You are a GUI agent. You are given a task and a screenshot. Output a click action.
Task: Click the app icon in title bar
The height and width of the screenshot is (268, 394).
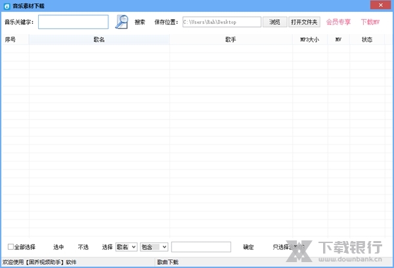(x=7, y=6)
